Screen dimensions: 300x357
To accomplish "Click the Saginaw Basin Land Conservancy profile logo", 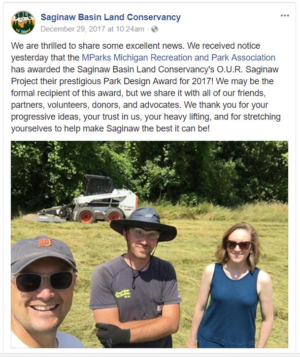I will (23, 22).
